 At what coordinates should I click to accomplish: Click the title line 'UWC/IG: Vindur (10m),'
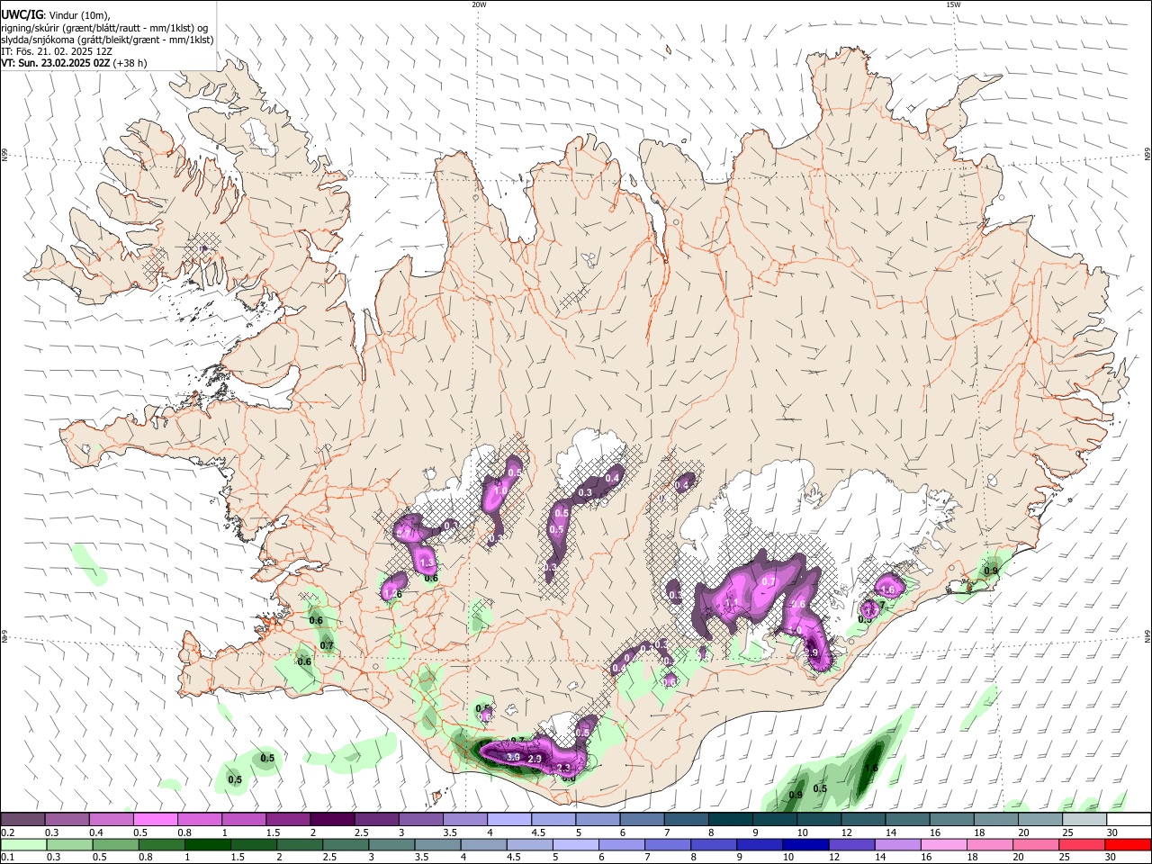click(x=56, y=15)
